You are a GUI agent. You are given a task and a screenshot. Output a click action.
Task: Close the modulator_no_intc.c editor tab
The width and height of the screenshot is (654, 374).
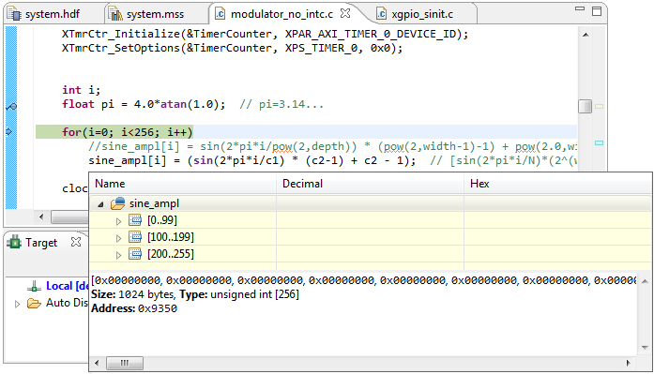click(345, 13)
